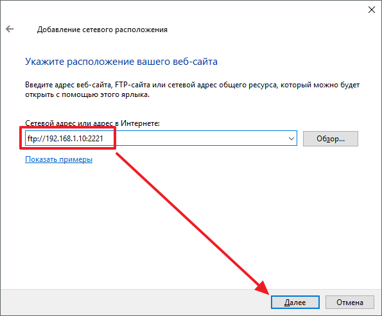
Task: Place cursor in ftp://192.168.1.10:2221 text
Action: (65, 139)
